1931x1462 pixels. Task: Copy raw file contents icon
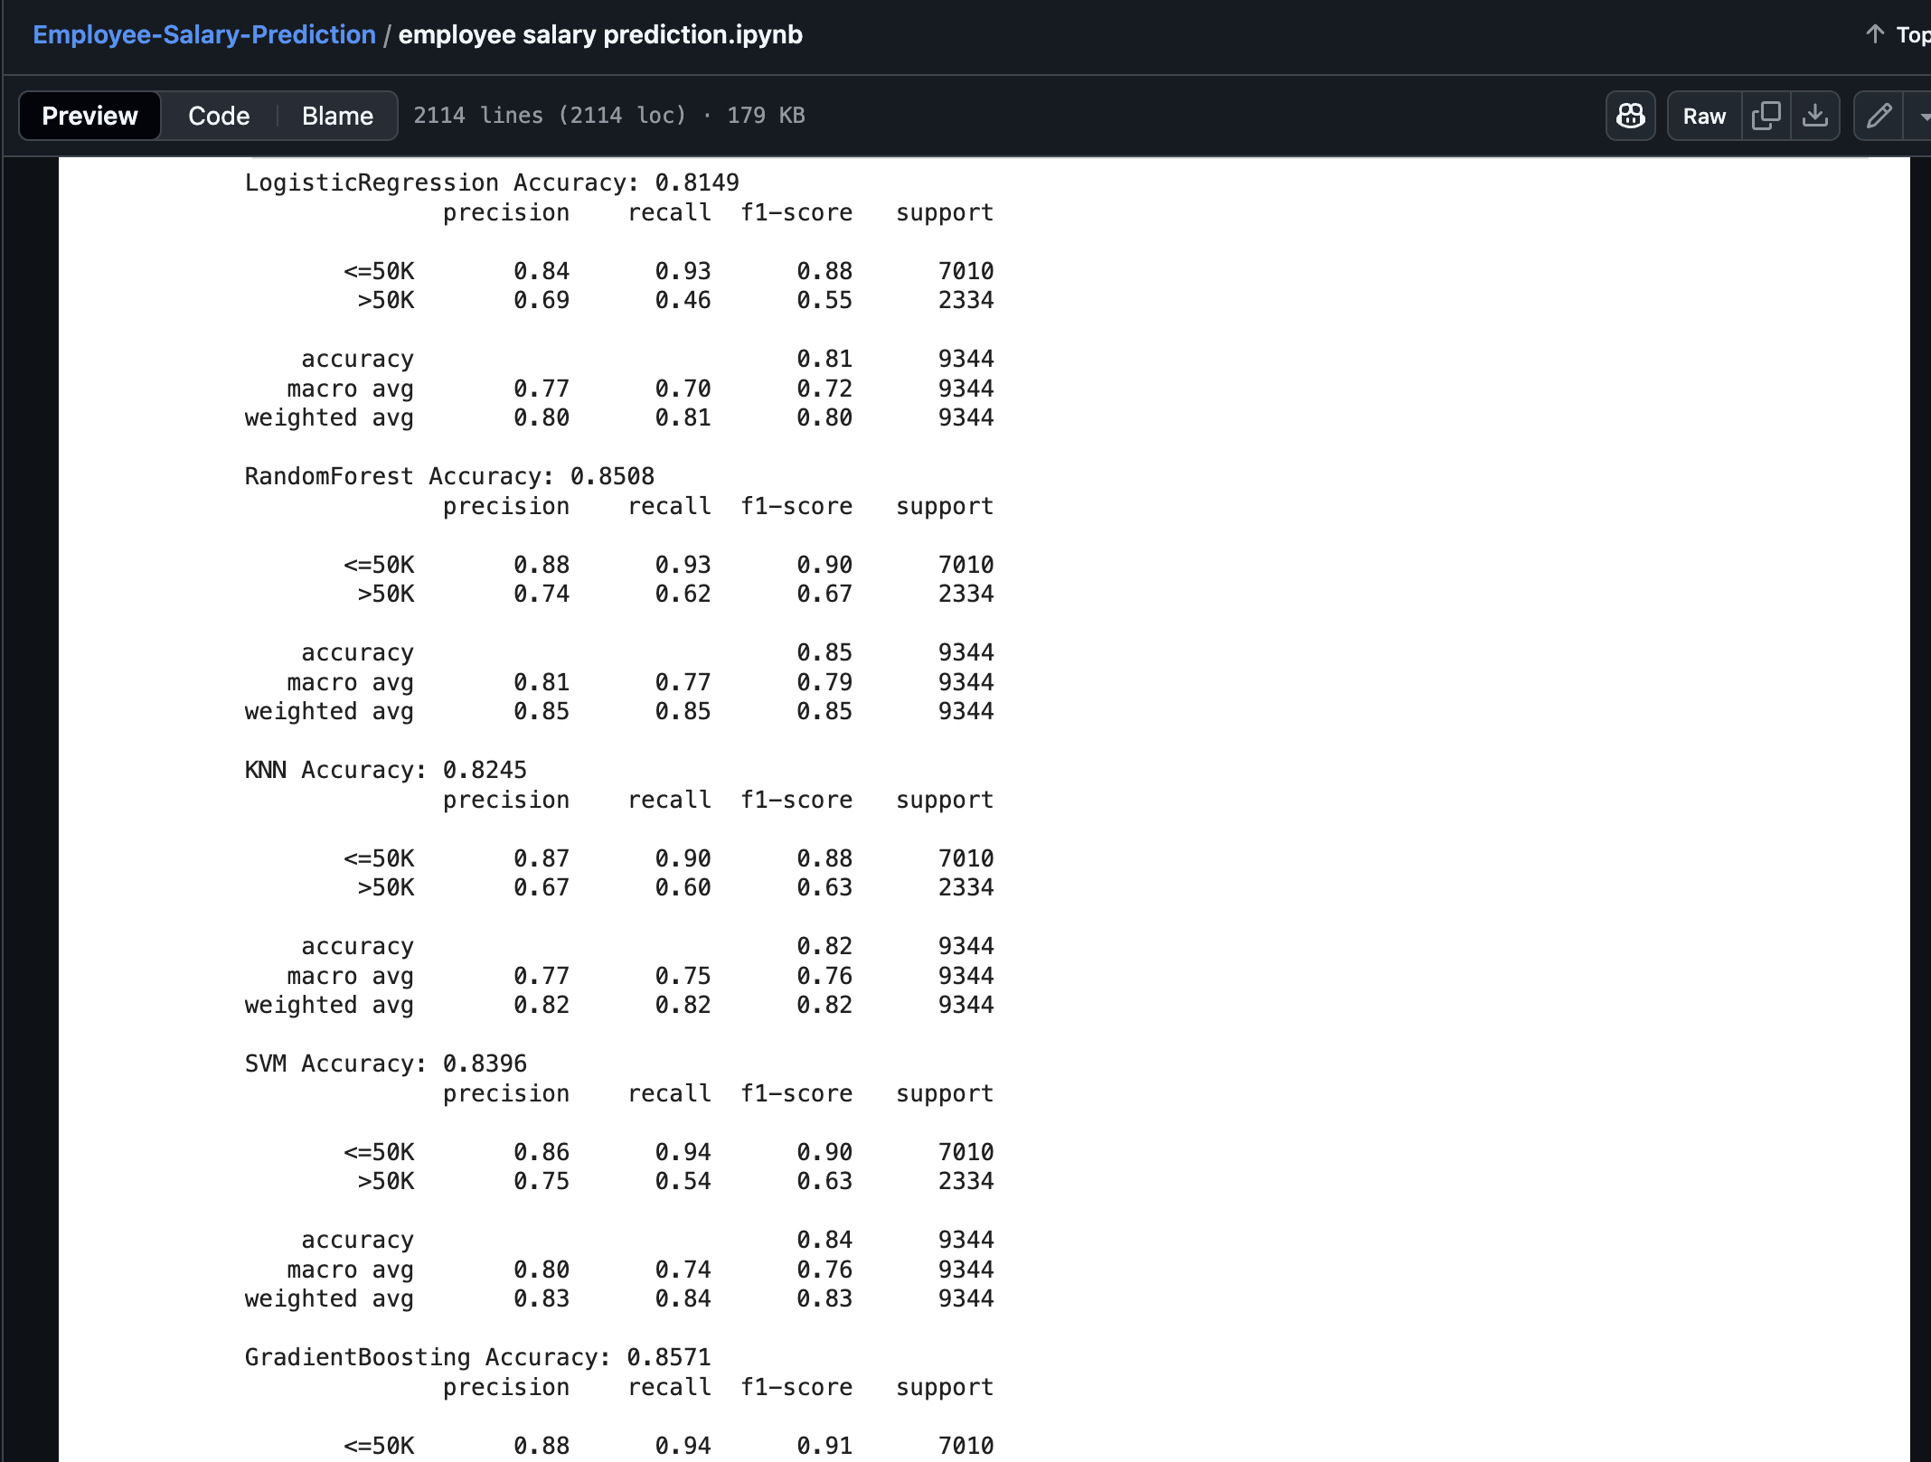point(1766,116)
